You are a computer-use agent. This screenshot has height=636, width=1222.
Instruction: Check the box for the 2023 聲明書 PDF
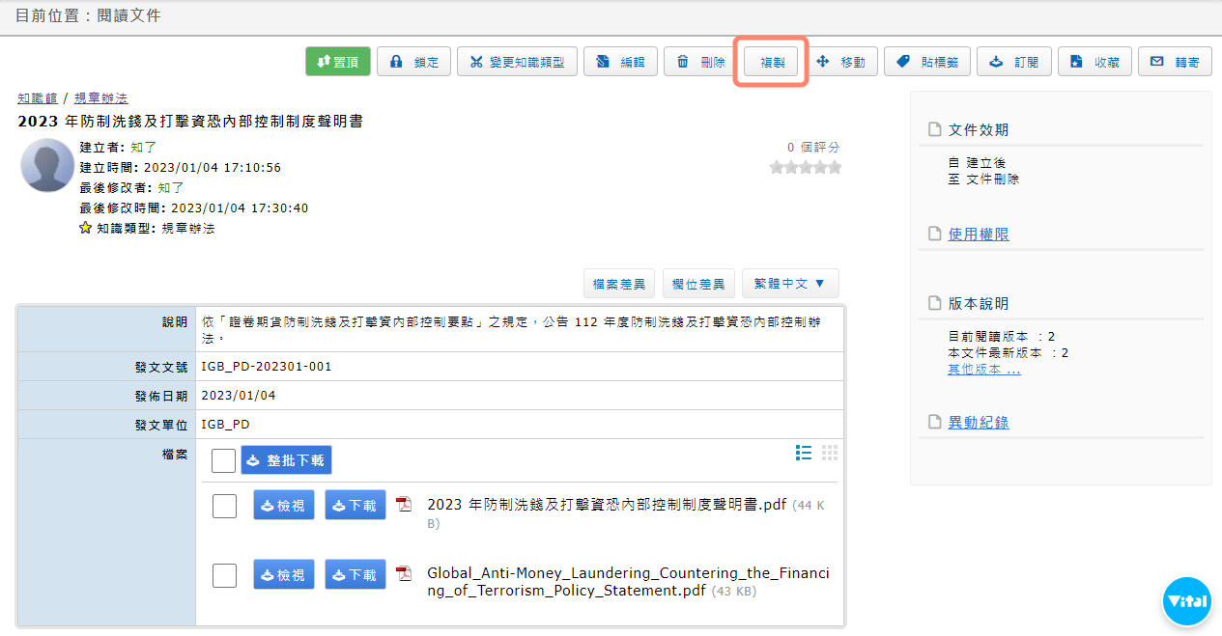(224, 505)
